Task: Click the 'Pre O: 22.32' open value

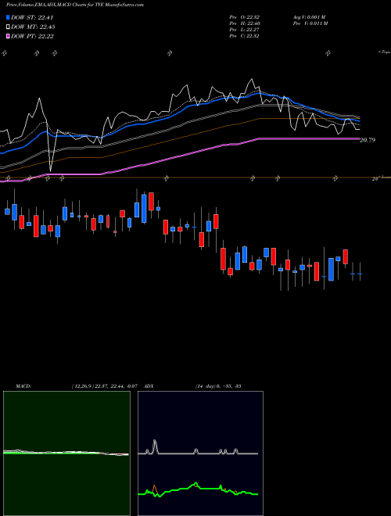Action: click(x=244, y=17)
